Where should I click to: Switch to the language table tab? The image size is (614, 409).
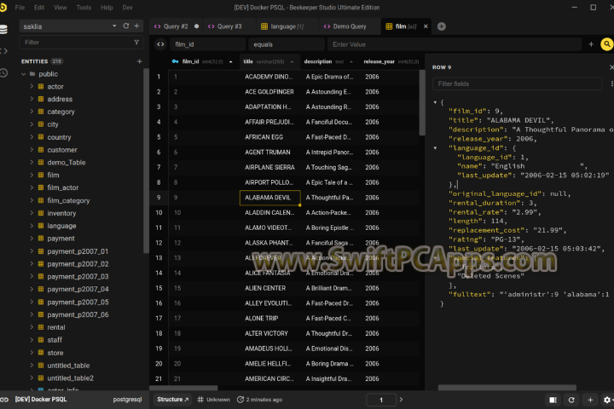point(287,26)
